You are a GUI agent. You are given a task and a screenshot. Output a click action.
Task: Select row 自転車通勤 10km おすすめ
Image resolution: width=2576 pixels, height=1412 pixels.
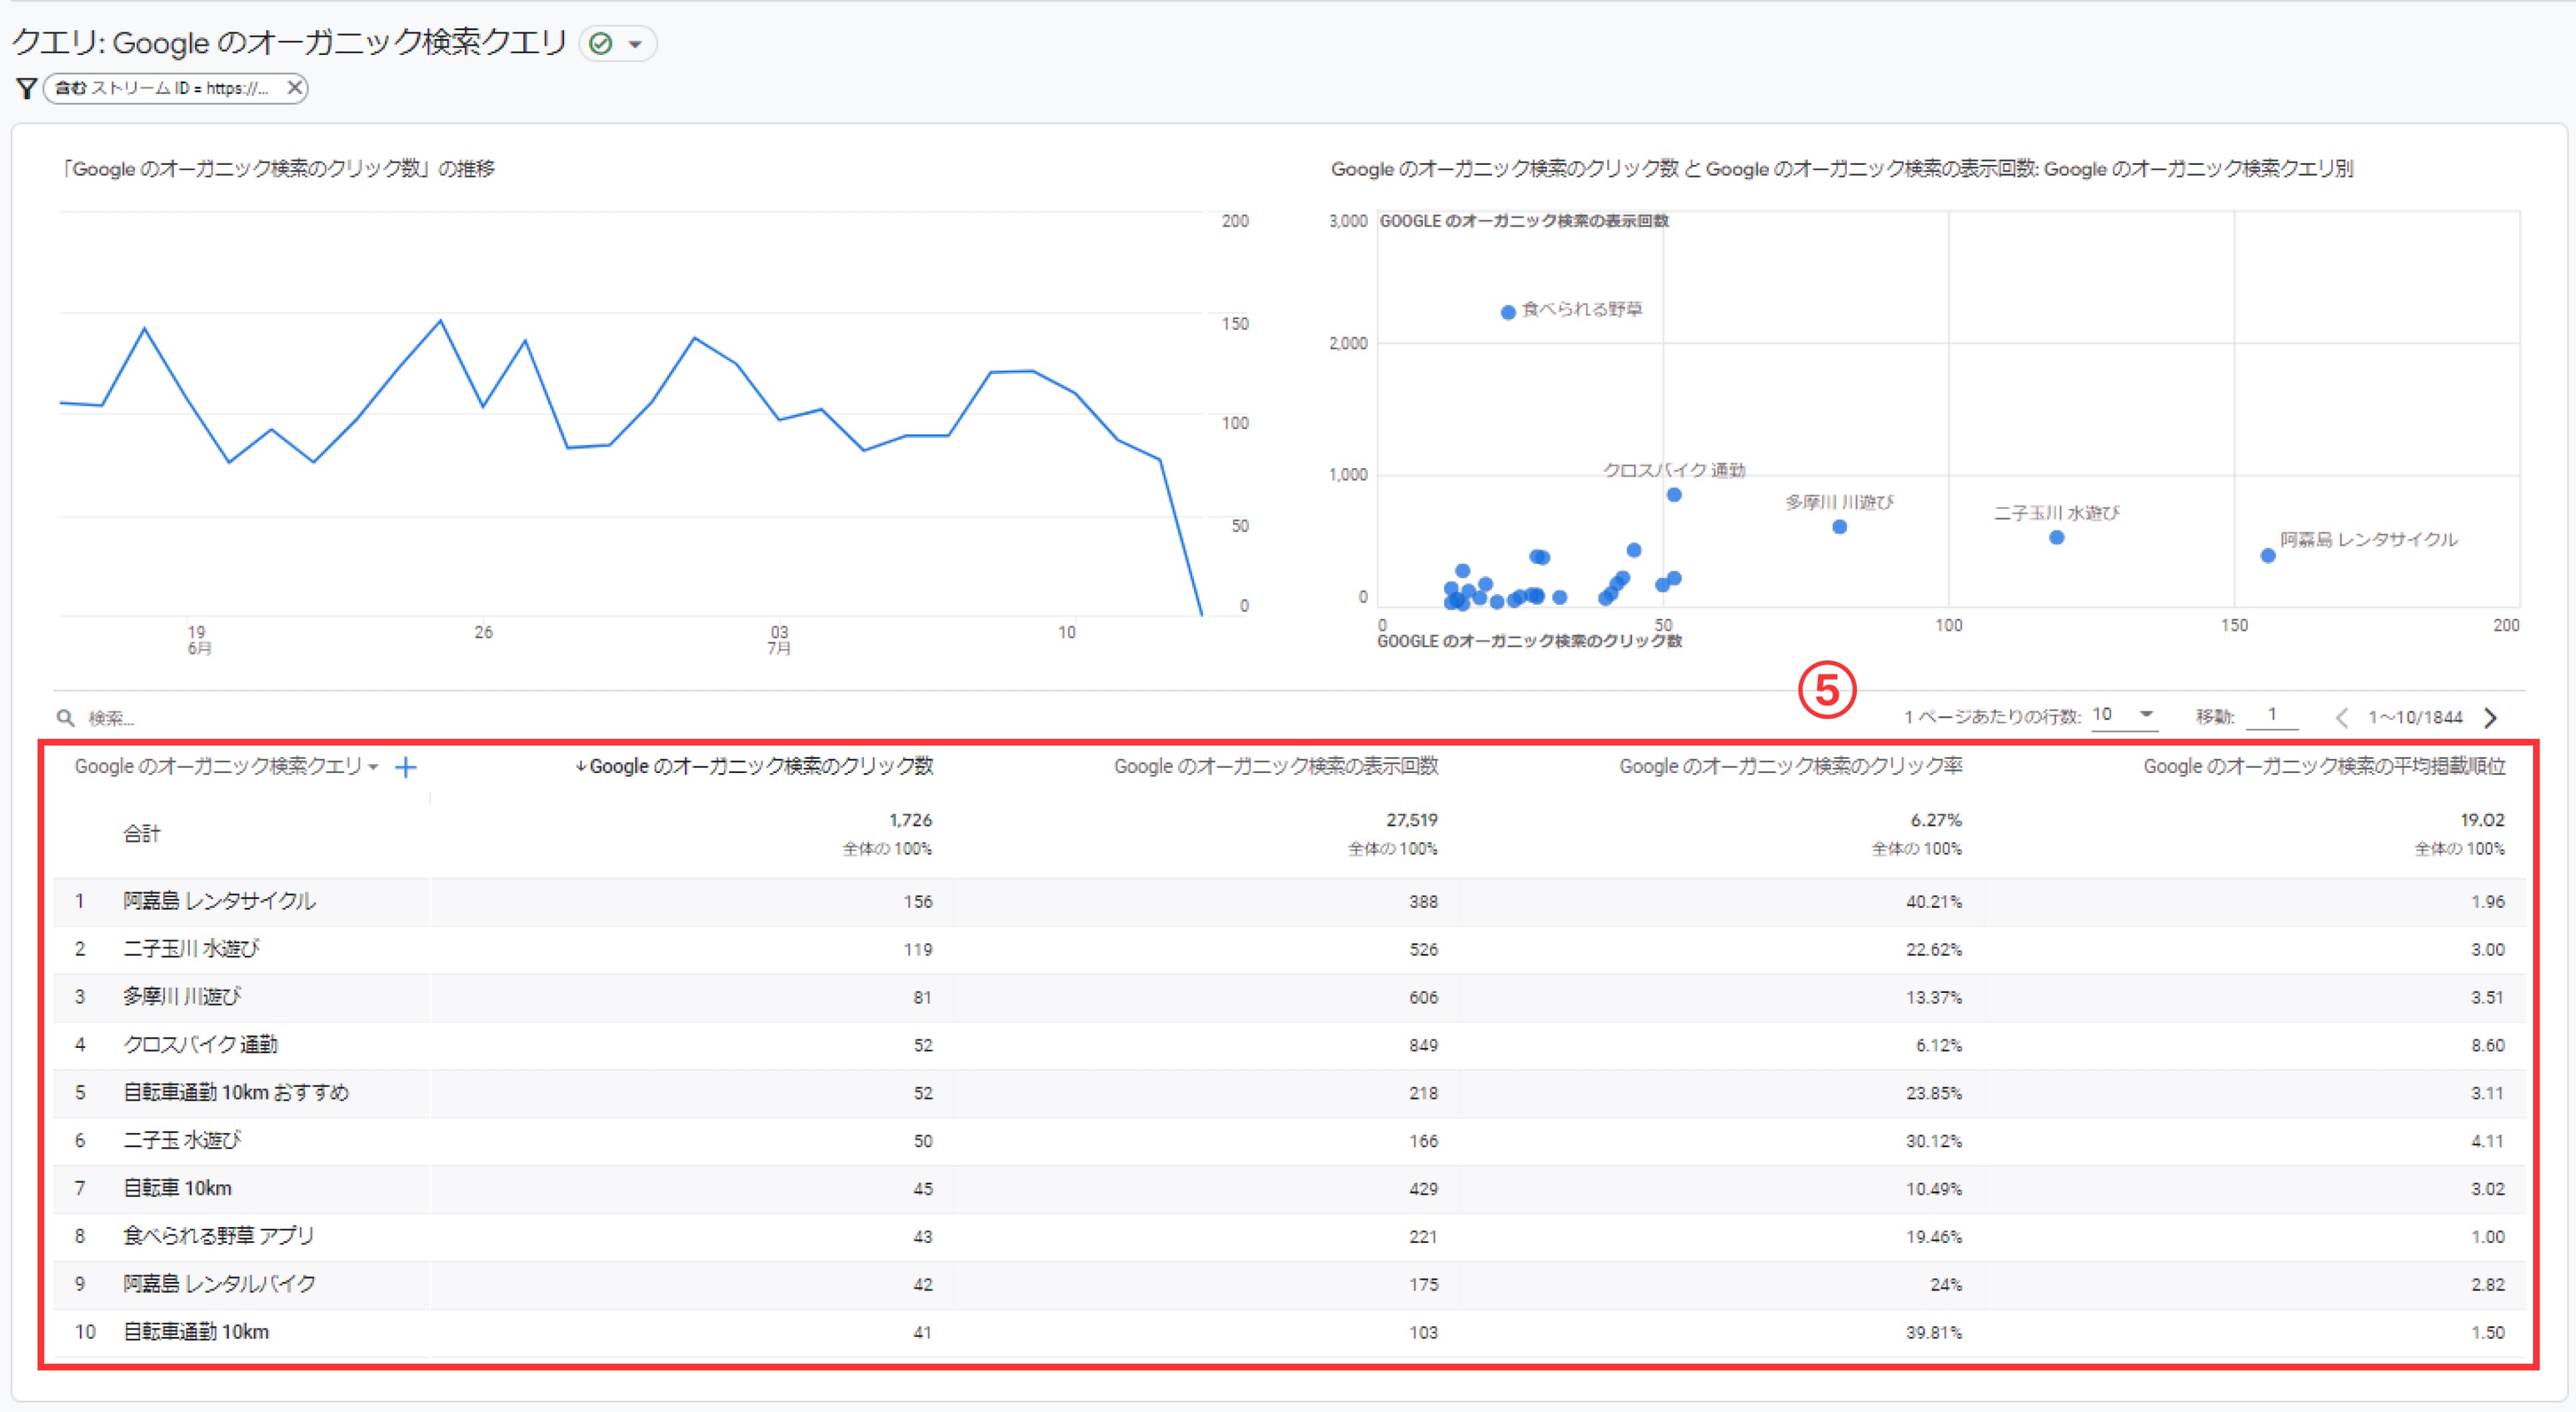(1290, 1094)
